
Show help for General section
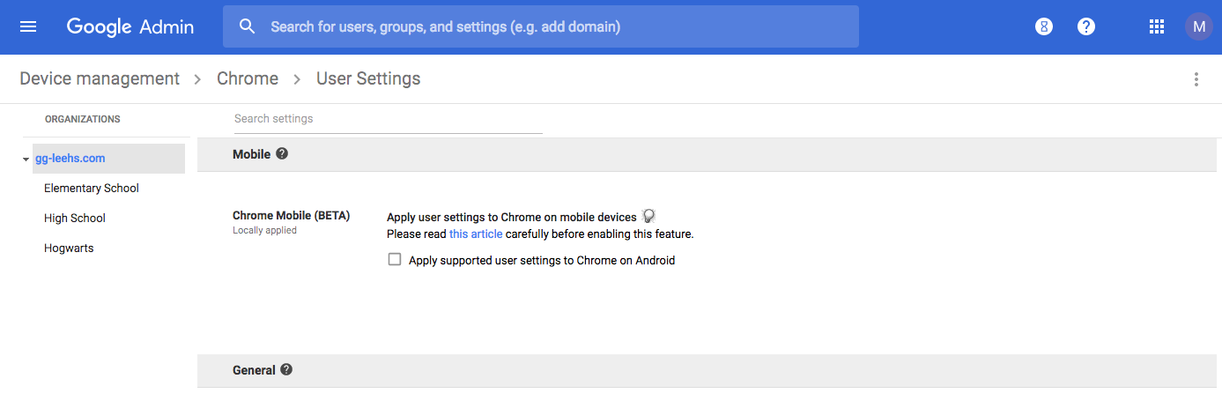point(286,370)
